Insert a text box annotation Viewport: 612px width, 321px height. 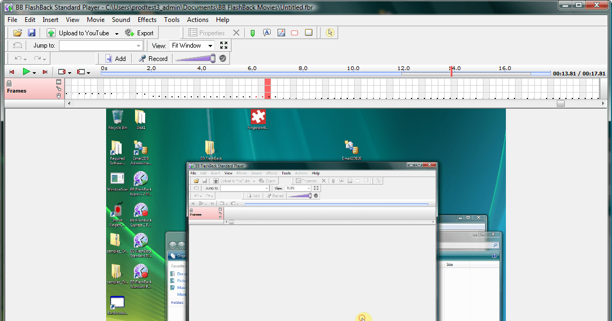click(266, 33)
